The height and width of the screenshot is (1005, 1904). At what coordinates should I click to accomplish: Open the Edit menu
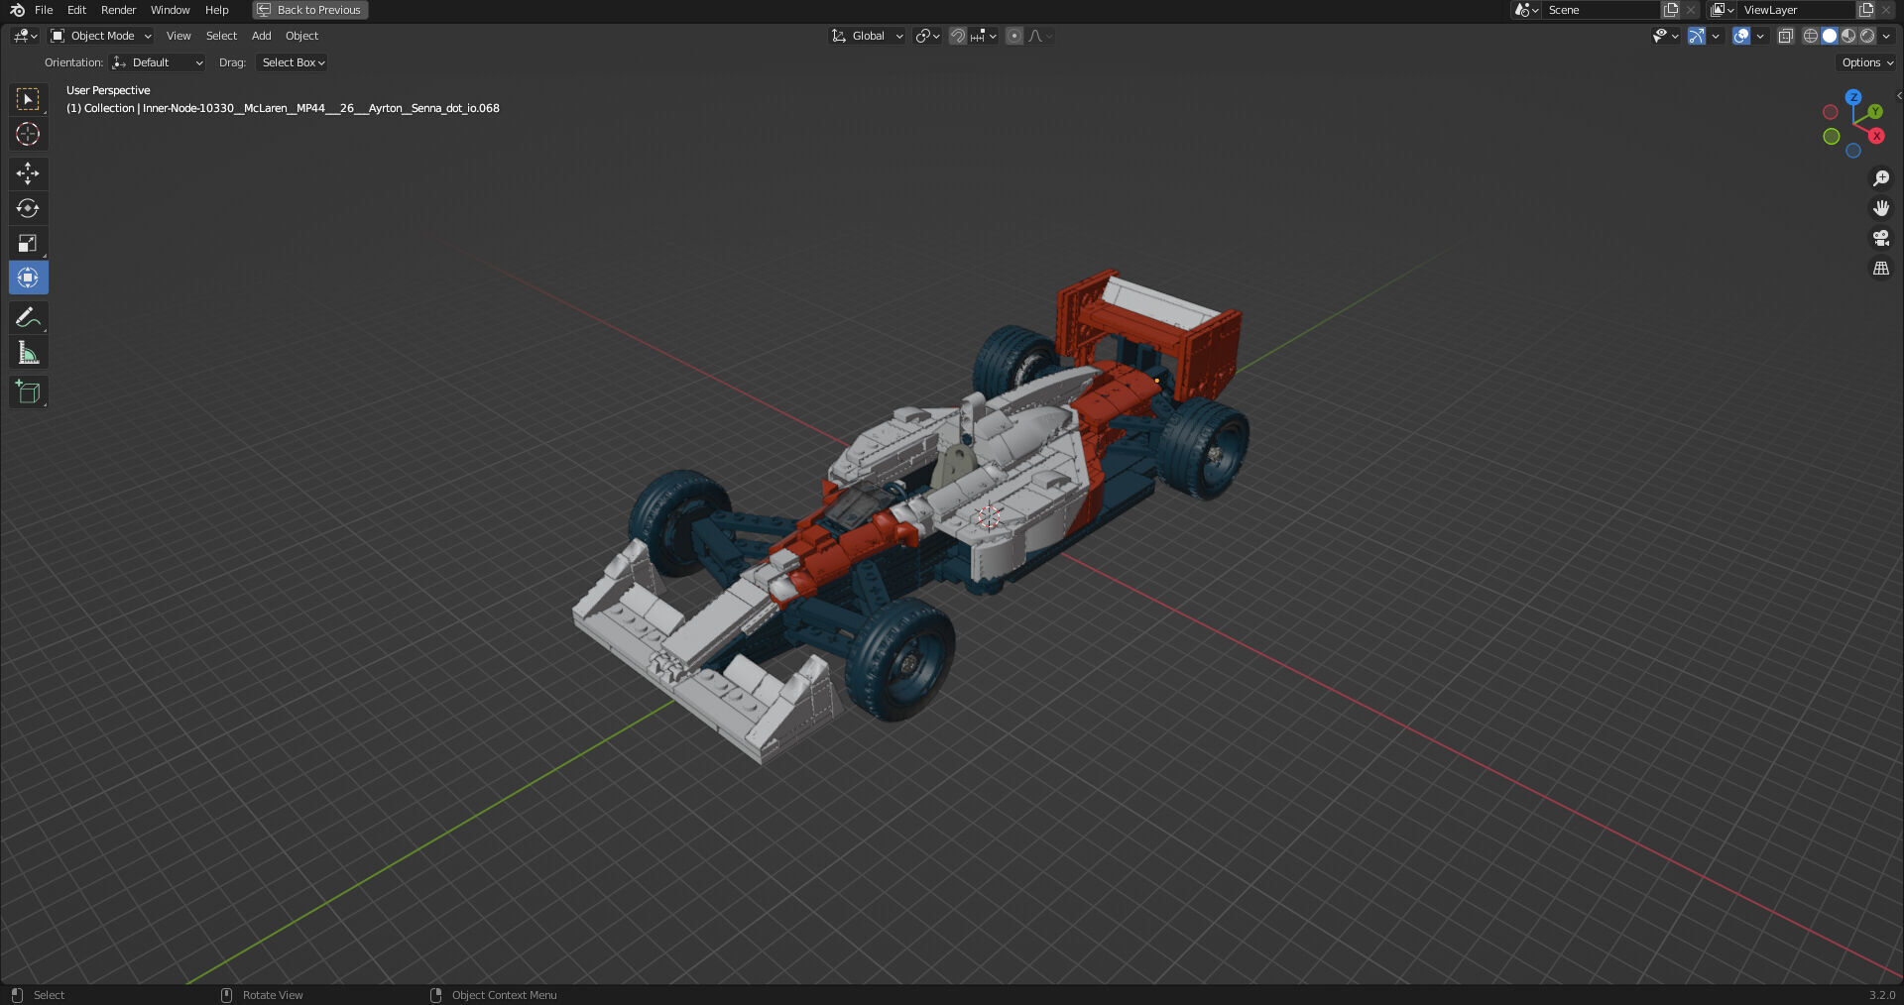point(76,10)
